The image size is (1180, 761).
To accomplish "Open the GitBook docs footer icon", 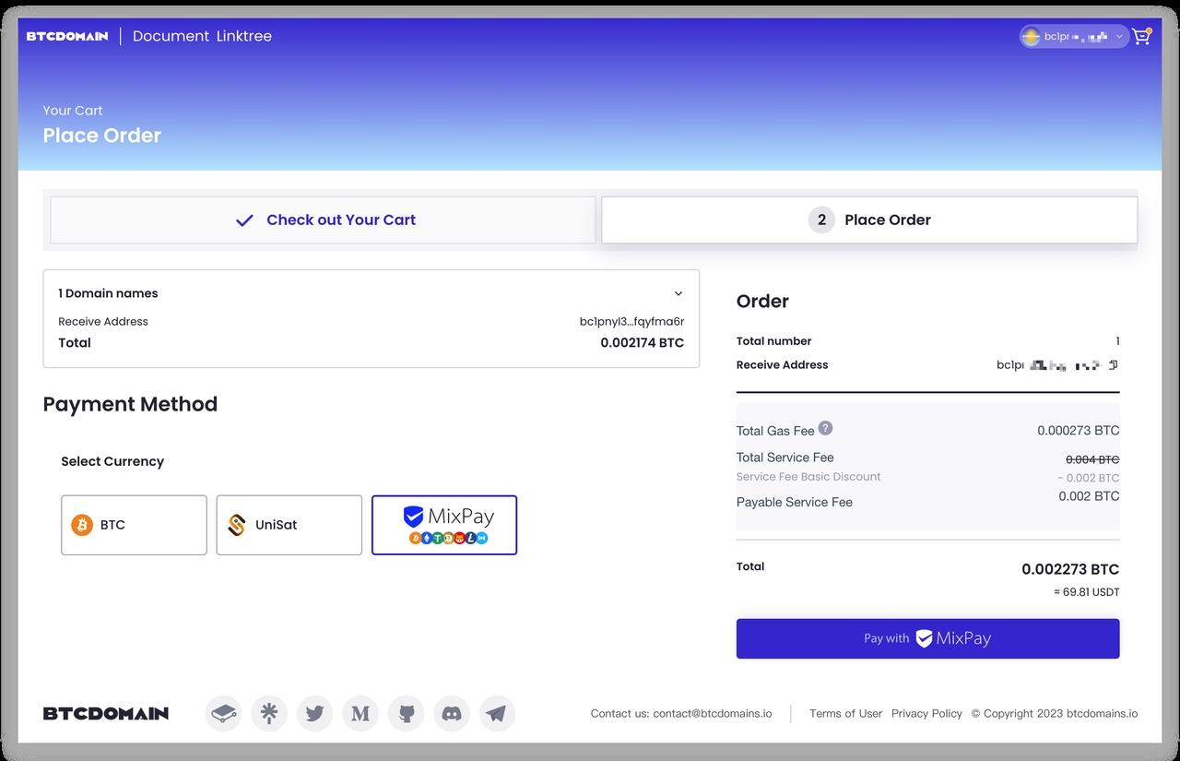I will pos(224,713).
